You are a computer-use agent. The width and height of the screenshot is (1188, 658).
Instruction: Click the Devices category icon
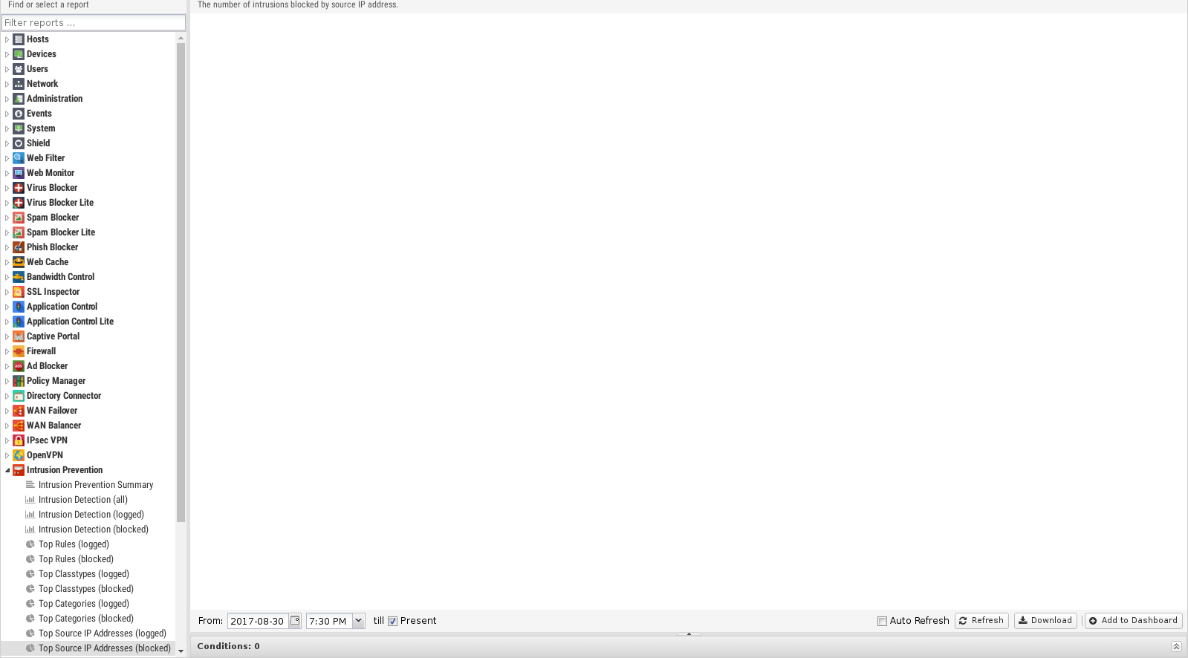coord(19,54)
